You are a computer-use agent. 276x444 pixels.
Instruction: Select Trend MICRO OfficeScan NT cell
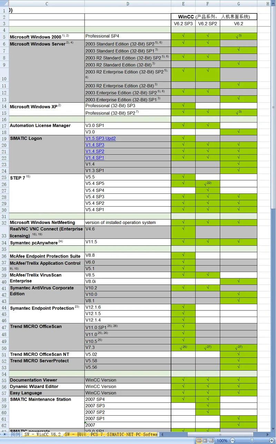point(47,354)
